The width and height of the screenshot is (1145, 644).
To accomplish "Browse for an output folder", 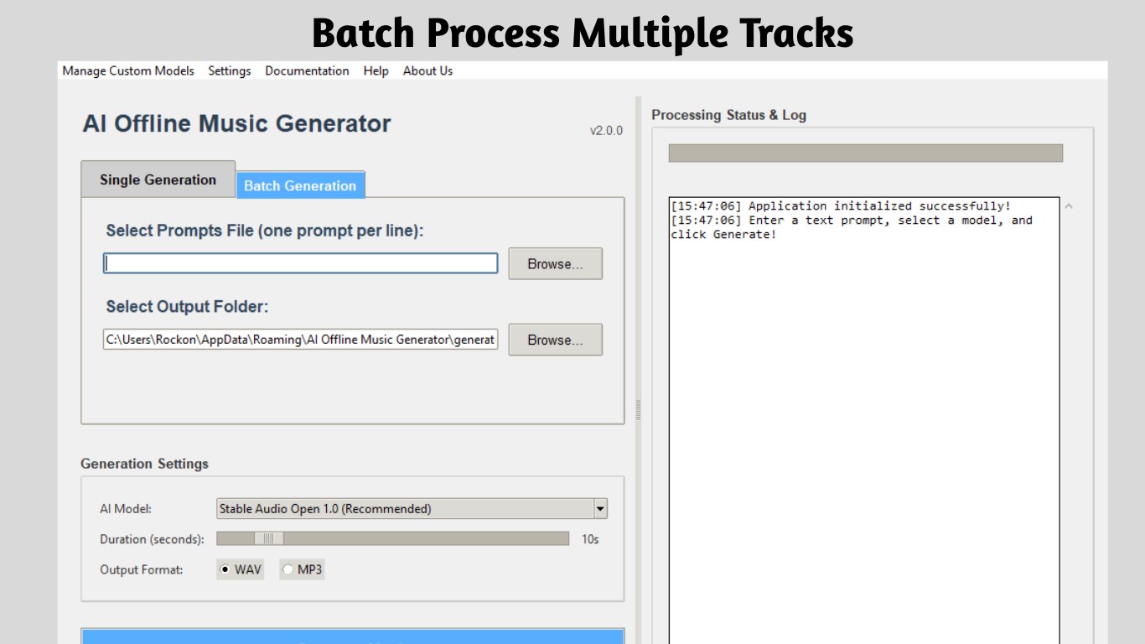I will 555,340.
